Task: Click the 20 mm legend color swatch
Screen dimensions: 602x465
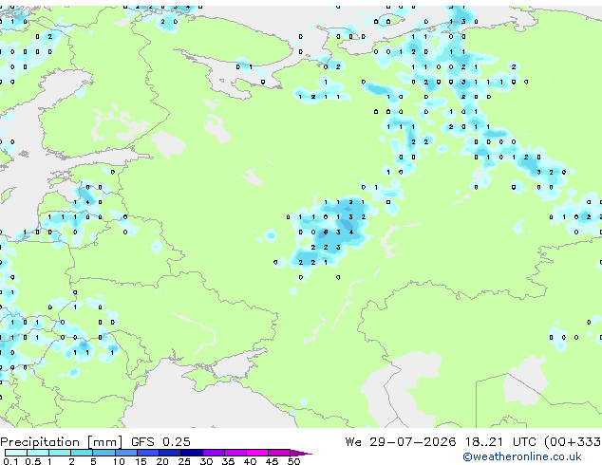Action: click(169, 453)
